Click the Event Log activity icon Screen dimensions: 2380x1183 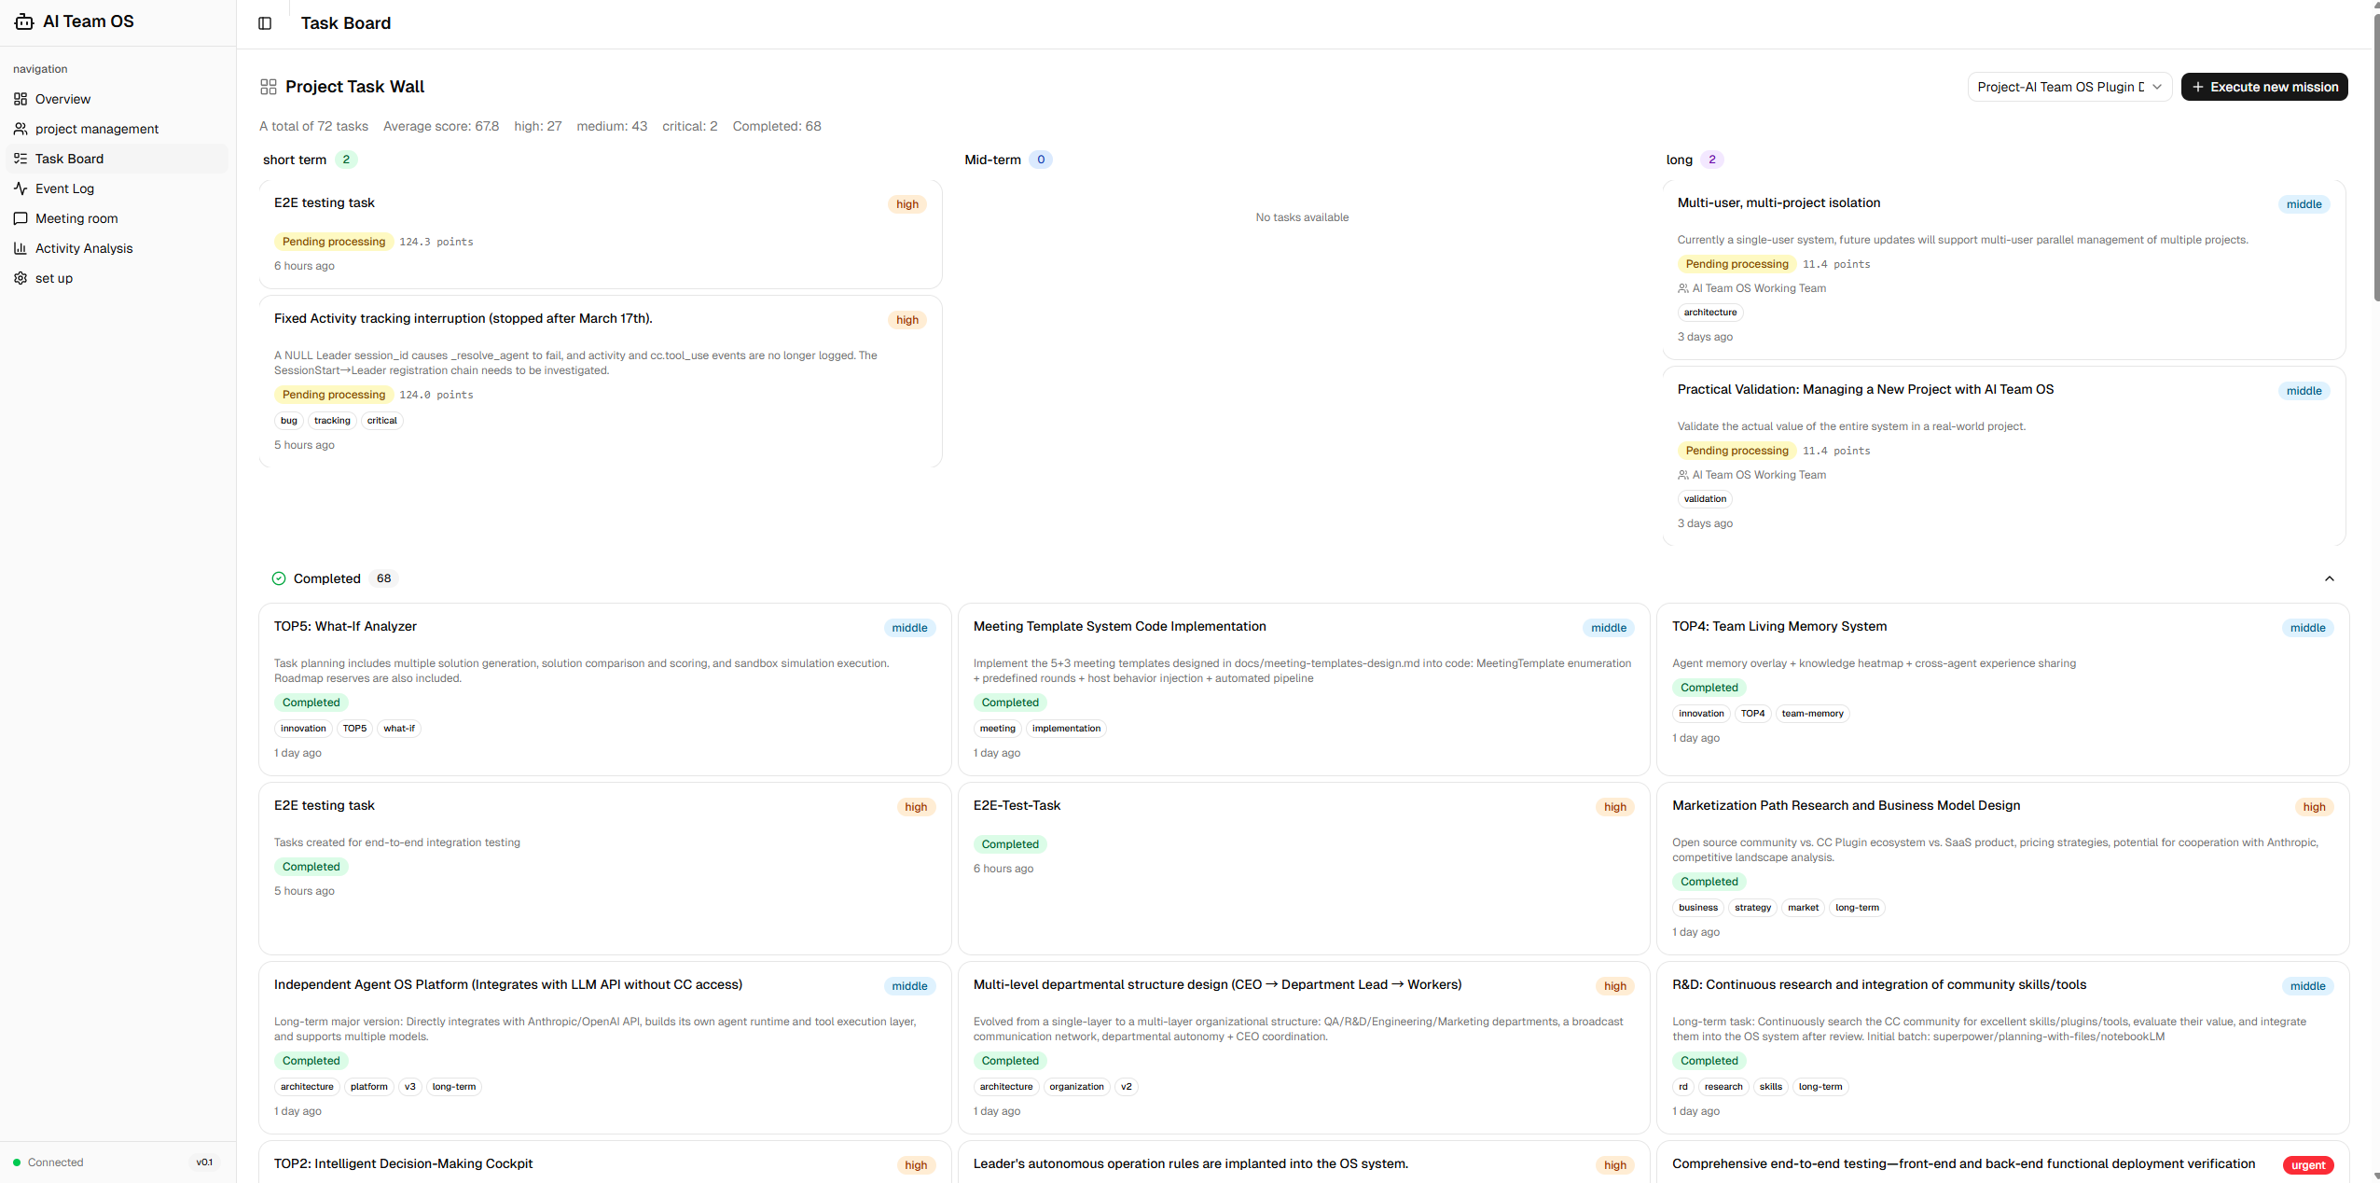[x=21, y=188]
